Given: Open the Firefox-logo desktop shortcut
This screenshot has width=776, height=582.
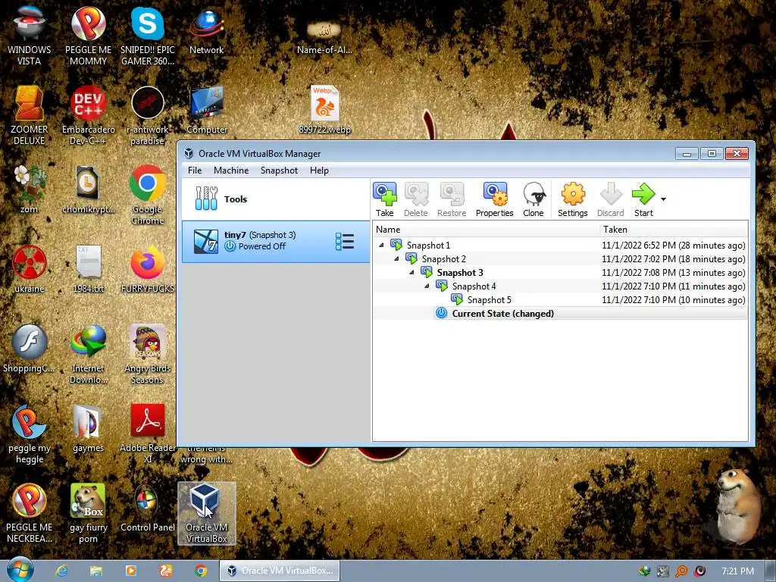Looking at the screenshot, I should click(x=148, y=269).
